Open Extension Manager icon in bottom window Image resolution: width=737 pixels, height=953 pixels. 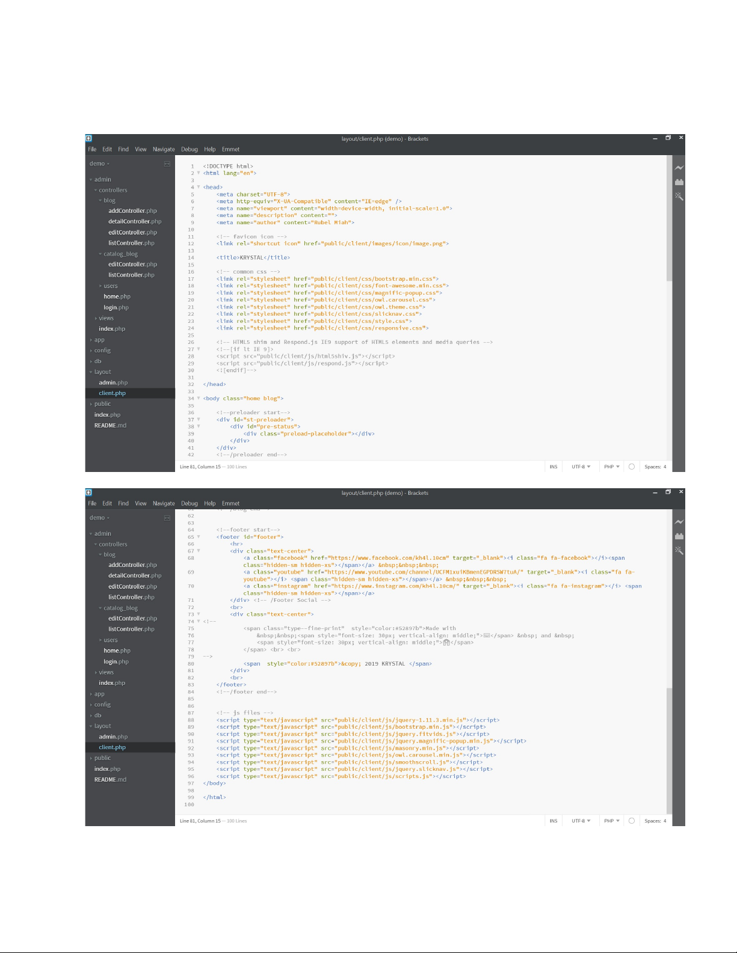click(x=679, y=536)
